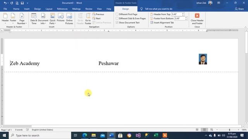Open the Document Info dropdown
The image size is (248, 139).
tap(43, 19)
